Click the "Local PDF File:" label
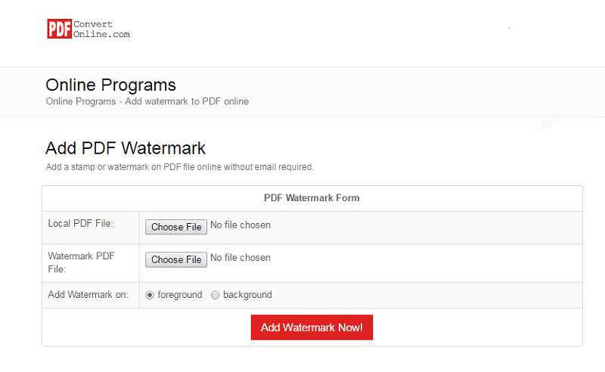The height and width of the screenshot is (372, 605). (x=80, y=224)
